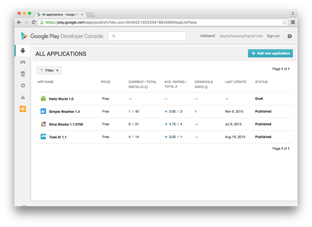Click the Google Play logo icon
Screen dimensions: 312x227
tap(25, 36)
